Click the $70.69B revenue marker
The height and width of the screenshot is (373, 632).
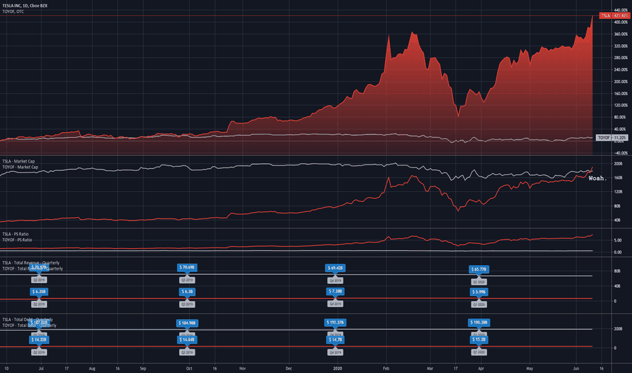click(x=187, y=267)
